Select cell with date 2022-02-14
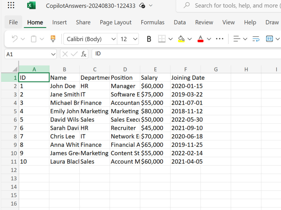The width and height of the screenshot is (281, 210). pyautogui.click(x=185, y=153)
